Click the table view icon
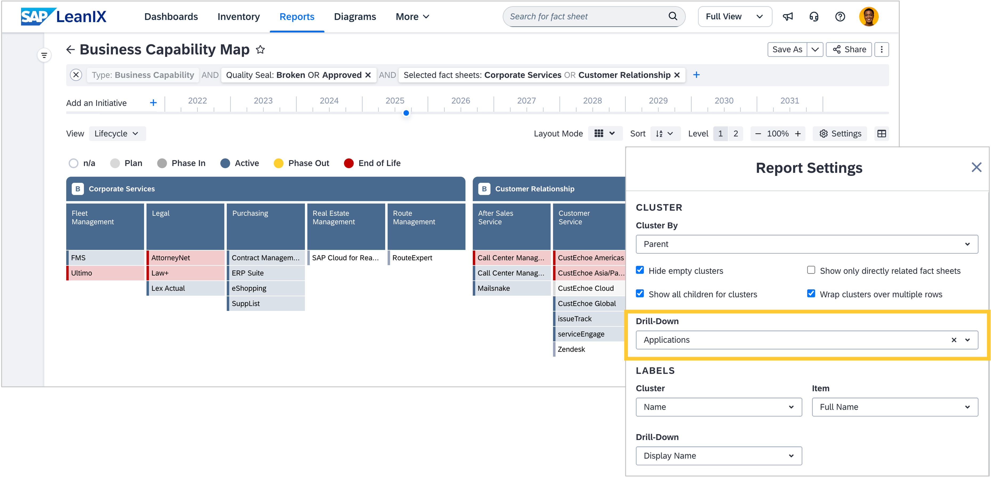991x477 pixels. click(x=881, y=134)
